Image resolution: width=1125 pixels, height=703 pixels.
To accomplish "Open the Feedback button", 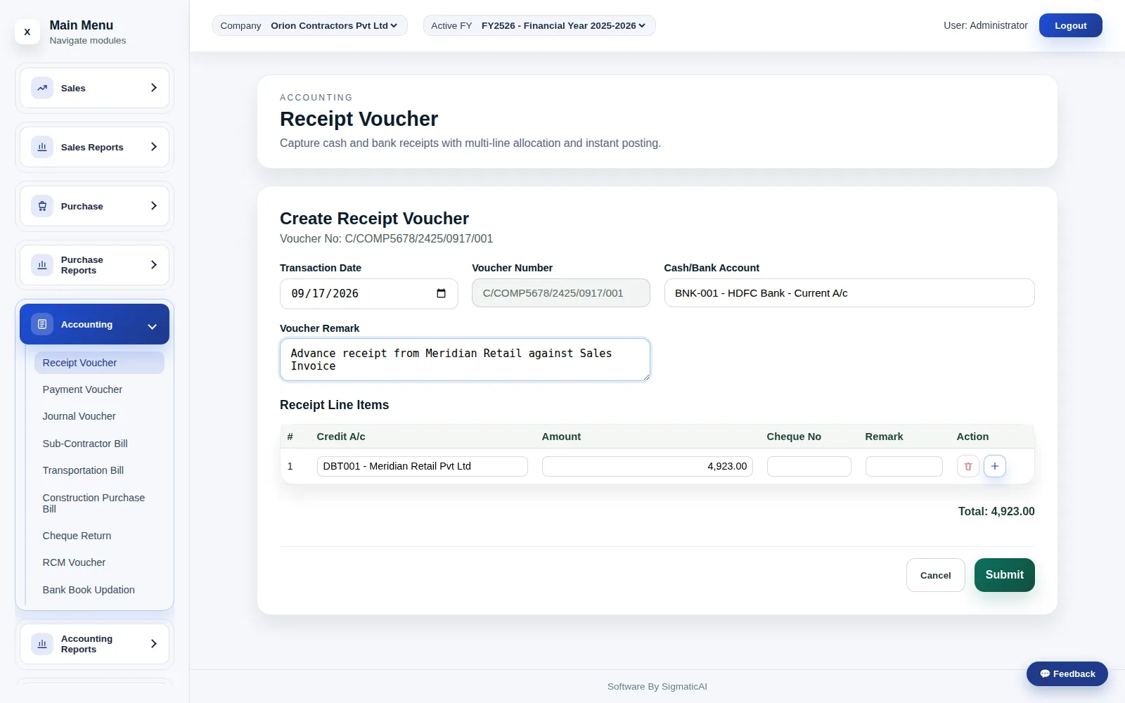I will click(x=1067, y=673).
